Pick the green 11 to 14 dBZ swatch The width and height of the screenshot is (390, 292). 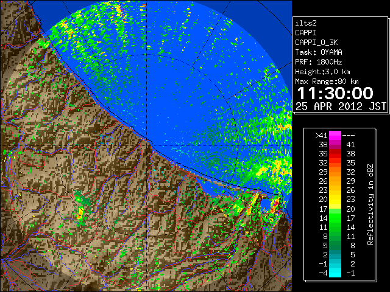coord(335,227)
